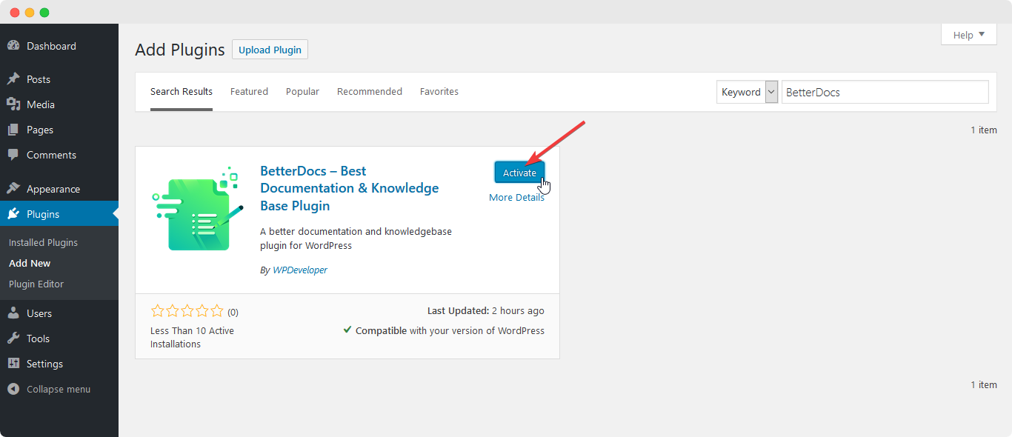Click the Settings sliders icon
The width and height of the screenshot is (1012, 437).
[13, 364]
